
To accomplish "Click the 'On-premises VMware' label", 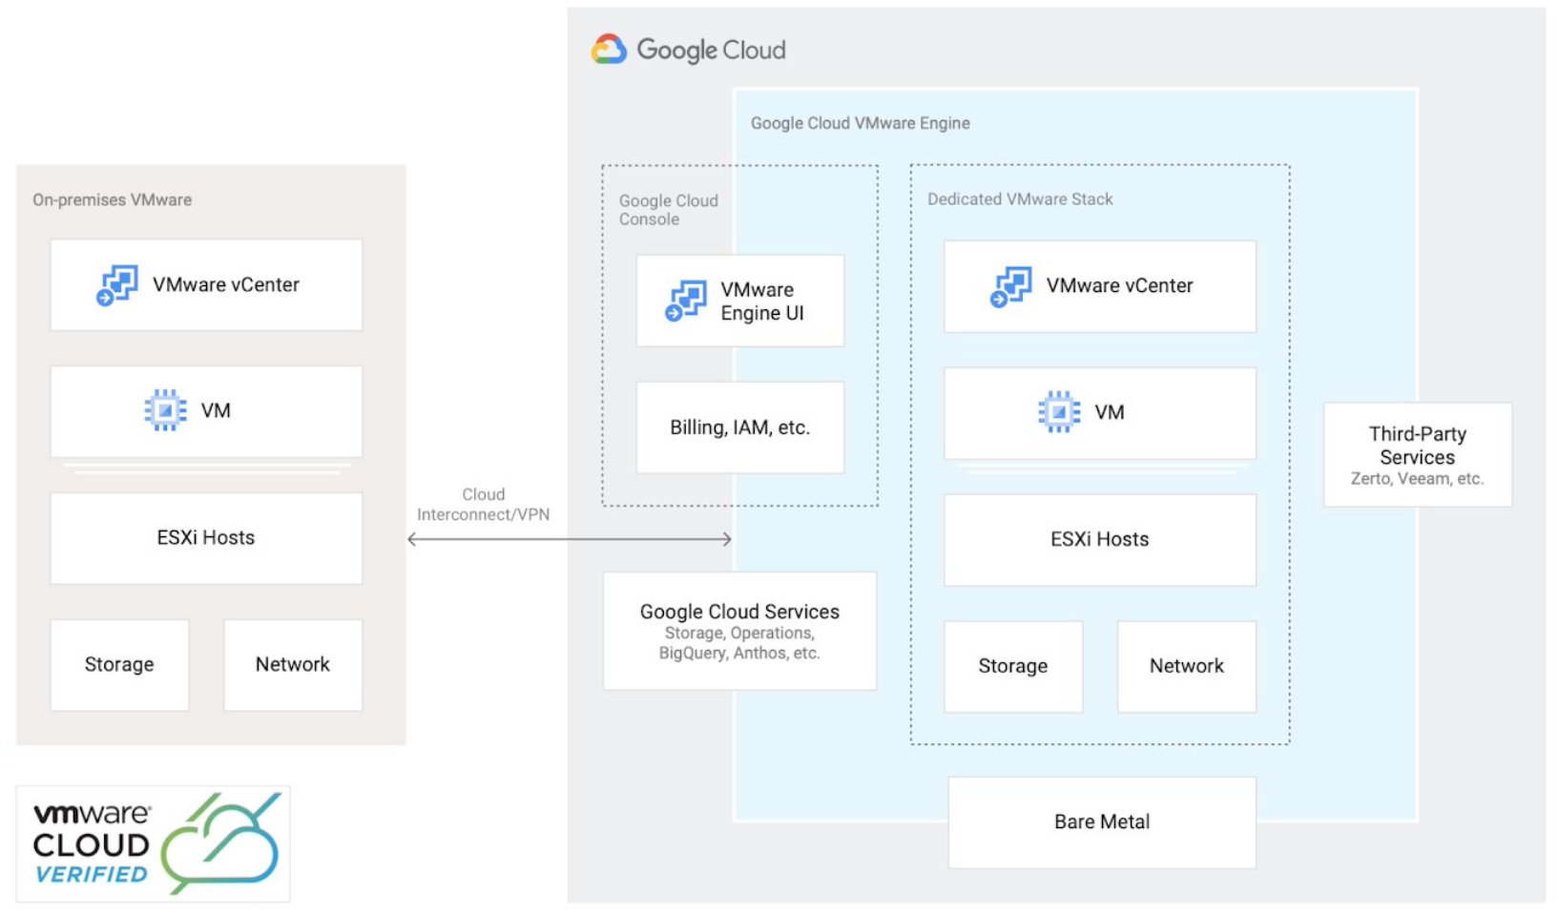I will (x=113, y=199).
